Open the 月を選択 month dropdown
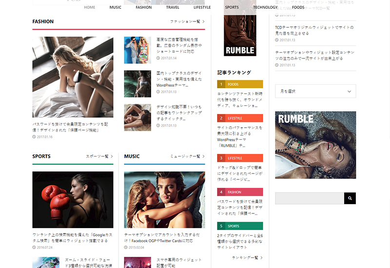Image resolution: width=390 pixels, height=268 pixels. (315, 91)
